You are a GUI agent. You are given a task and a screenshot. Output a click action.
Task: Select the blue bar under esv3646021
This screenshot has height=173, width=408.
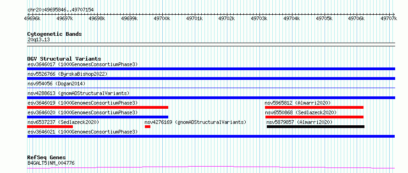(211, 136)
